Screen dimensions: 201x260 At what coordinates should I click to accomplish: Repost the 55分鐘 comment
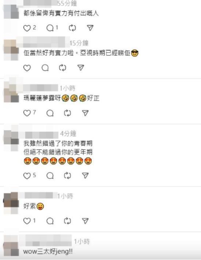pyautogui.click(x=72, y=28)
